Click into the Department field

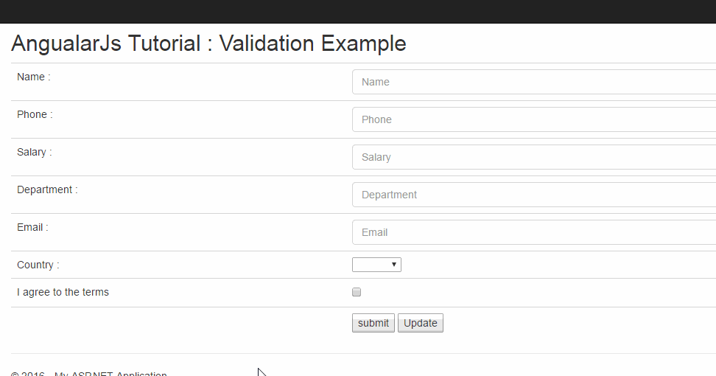[x=533, y=195]
